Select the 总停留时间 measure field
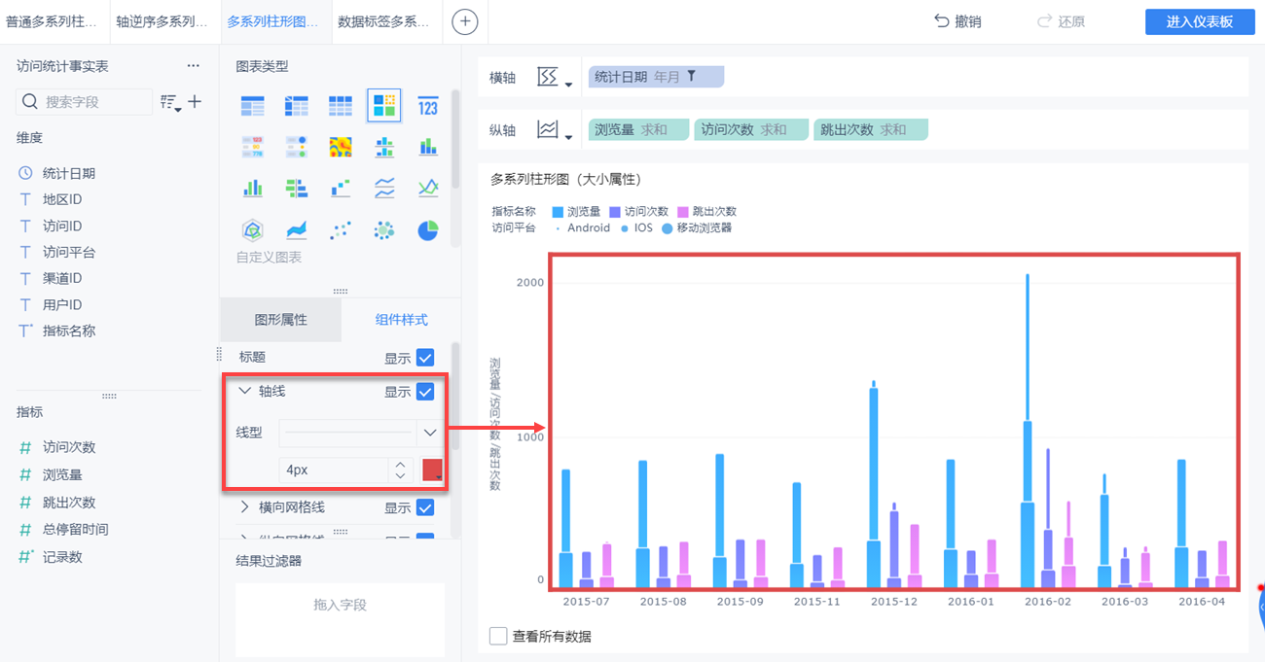1265x662 pixels. (x=76, y=530)
